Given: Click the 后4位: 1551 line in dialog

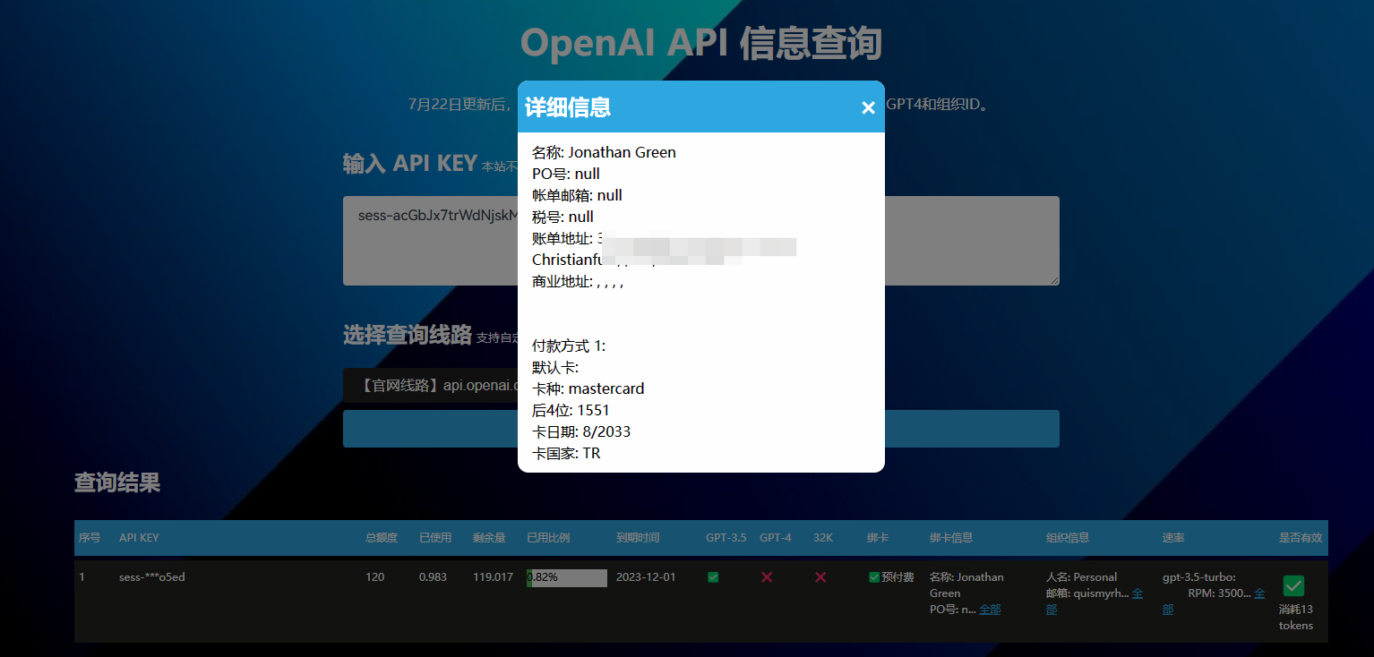Looking at the screenshot, I should point(571,410).
